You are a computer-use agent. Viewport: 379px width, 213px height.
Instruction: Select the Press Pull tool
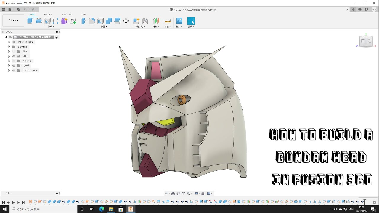[83, 21]
